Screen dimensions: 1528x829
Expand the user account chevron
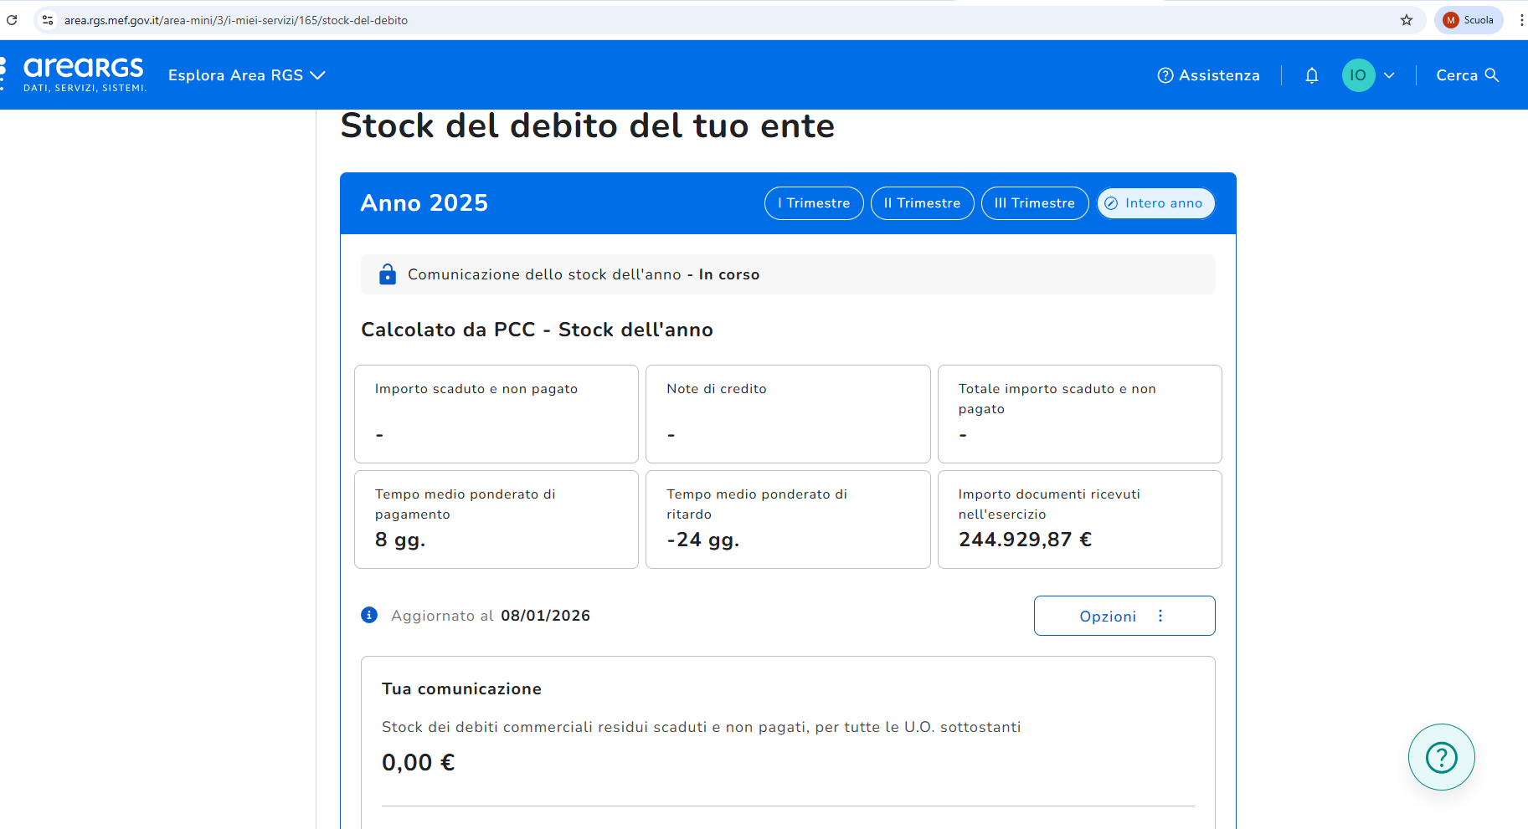tap(1389, 75)
